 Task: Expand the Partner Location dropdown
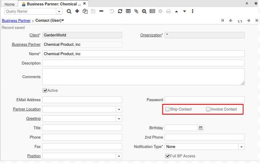point(119,110)
